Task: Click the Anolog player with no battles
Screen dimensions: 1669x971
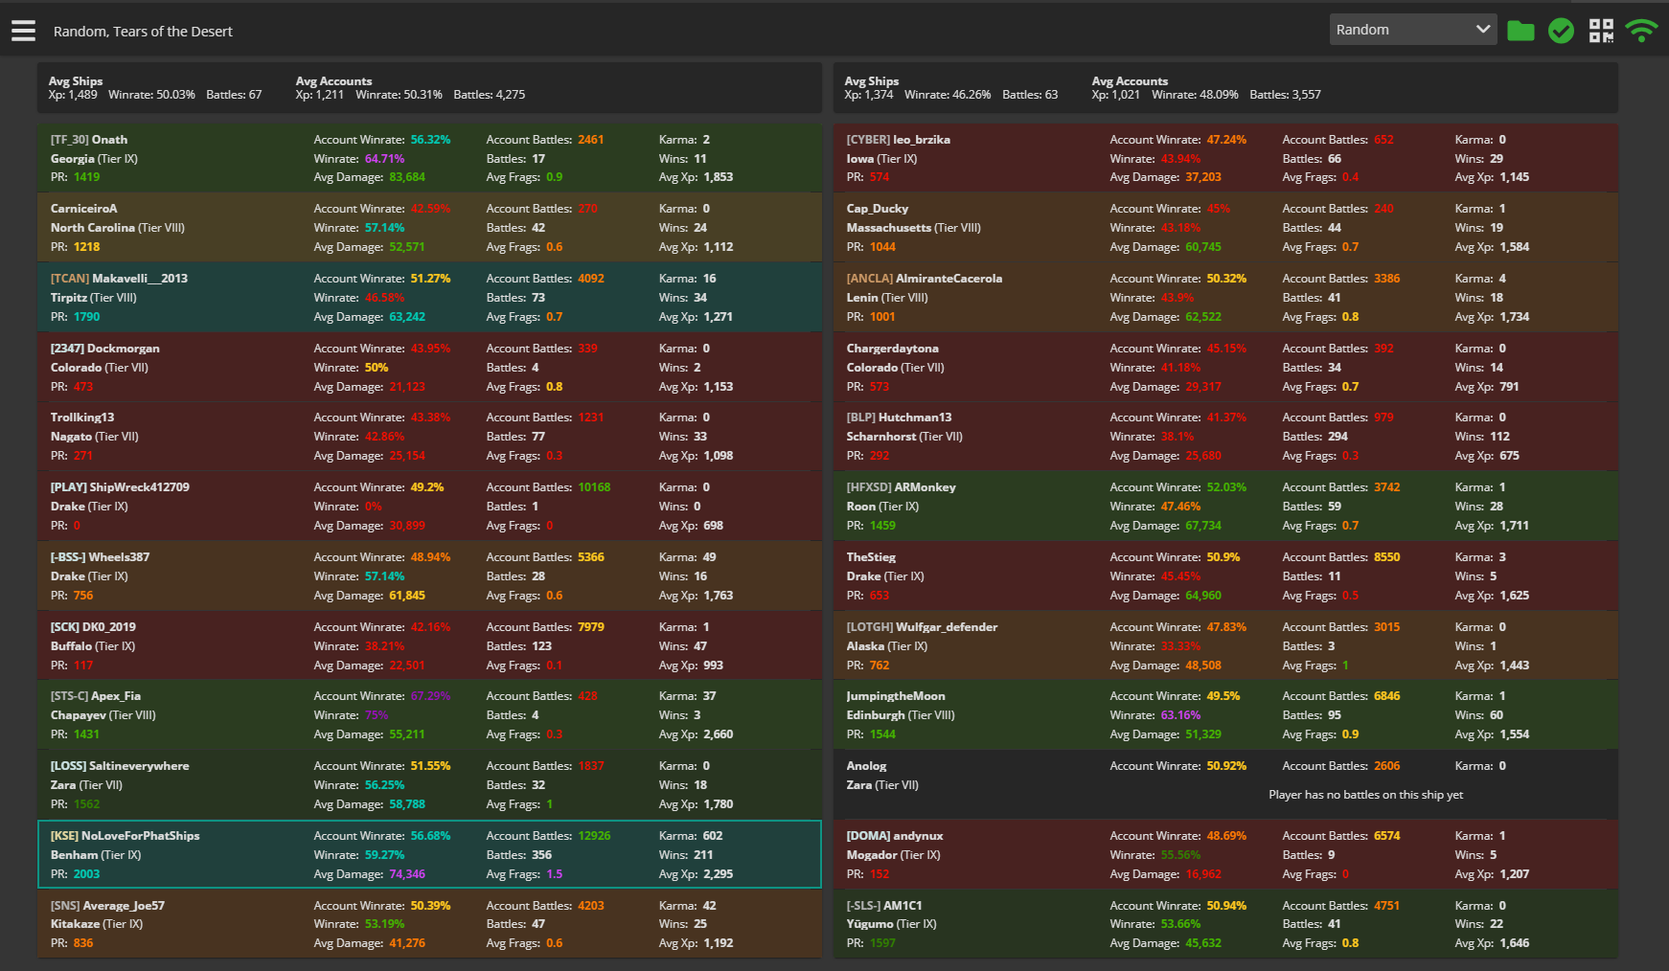Action: click(866, 766)
